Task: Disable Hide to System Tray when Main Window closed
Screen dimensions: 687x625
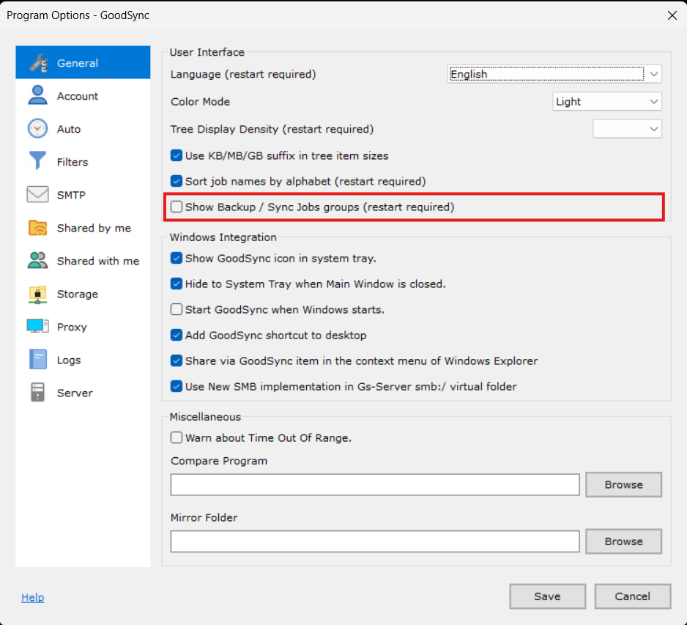Action: (176, 284)
